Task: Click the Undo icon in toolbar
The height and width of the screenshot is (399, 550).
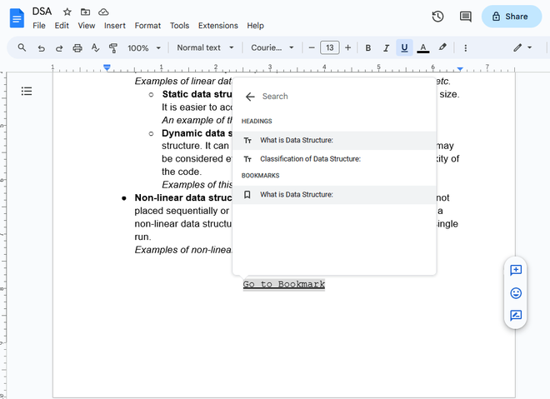Action: coord(41,48)
